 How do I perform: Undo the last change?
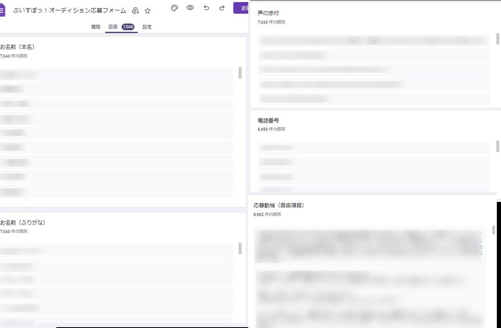coord(206,8)
